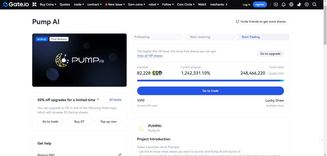The height and width of the screenshot is (156, 327).
Task: Click the current progress 1,242,331.10% value
Action: pyautogui.click(x=196, y=73)
